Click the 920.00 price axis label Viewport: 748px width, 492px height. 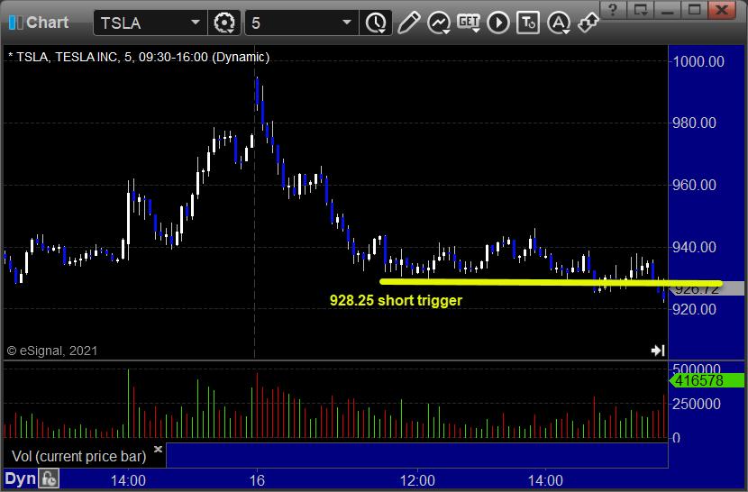(694, 309)
